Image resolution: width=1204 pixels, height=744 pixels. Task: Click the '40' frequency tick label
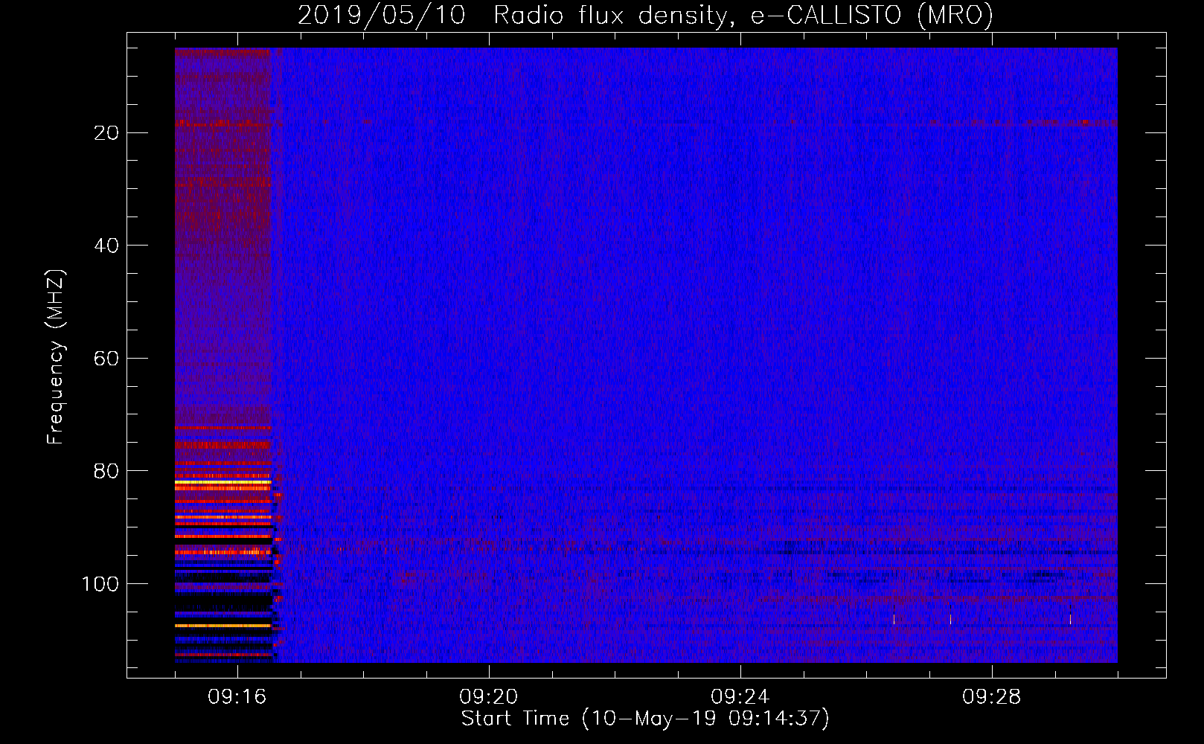point(107,246)
